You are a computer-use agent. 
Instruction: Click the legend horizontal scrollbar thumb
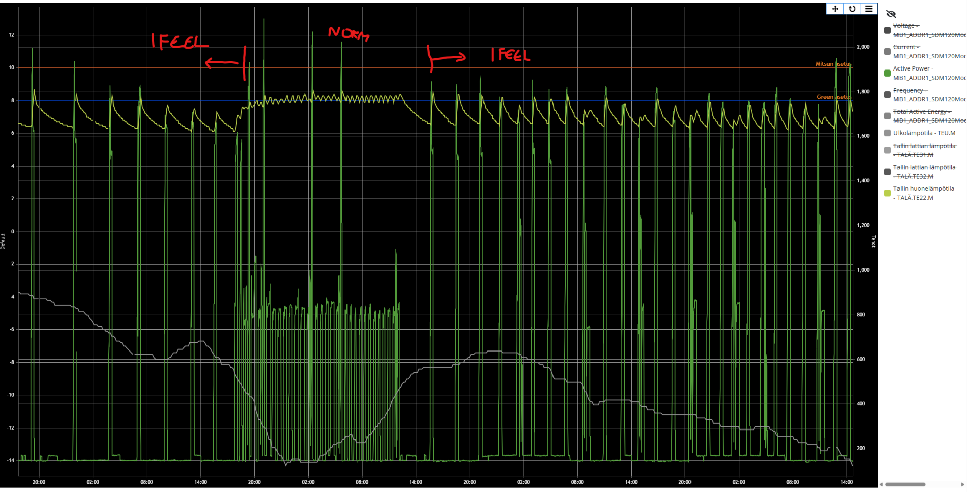tap(905, 485)
